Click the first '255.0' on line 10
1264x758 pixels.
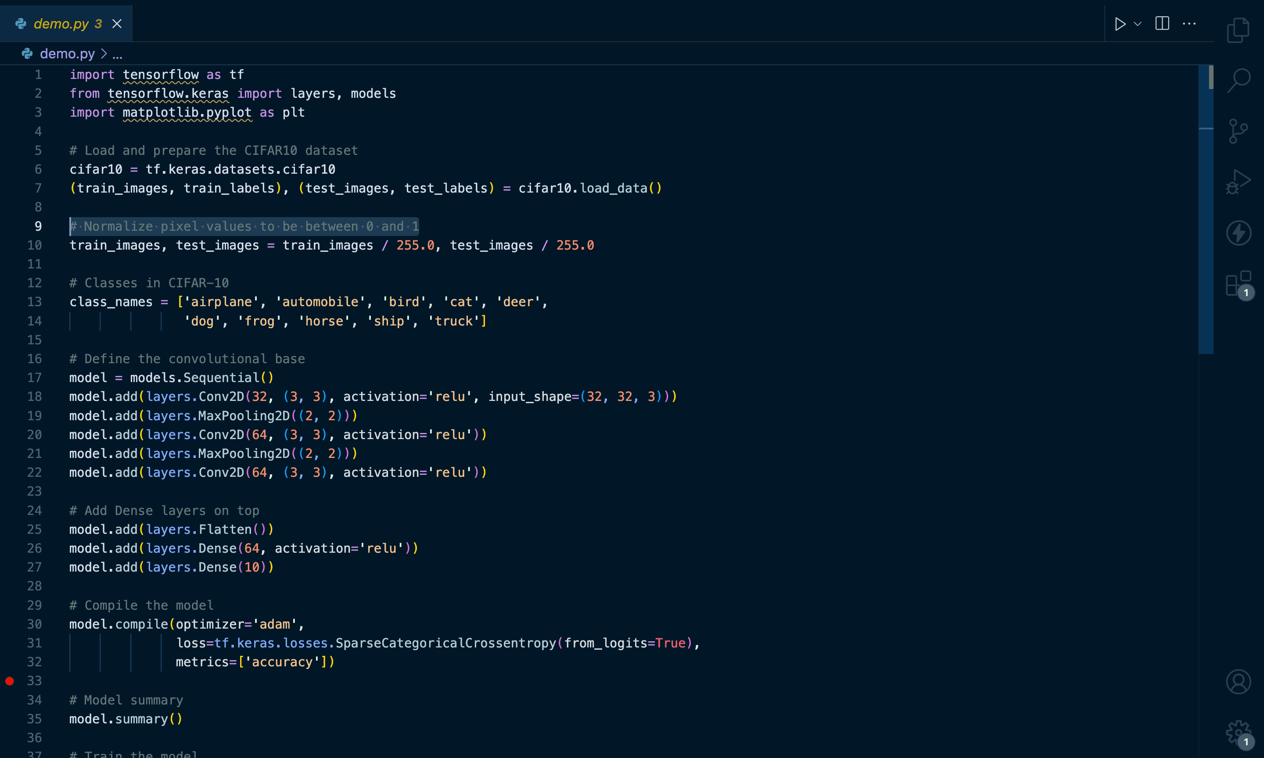415,245
